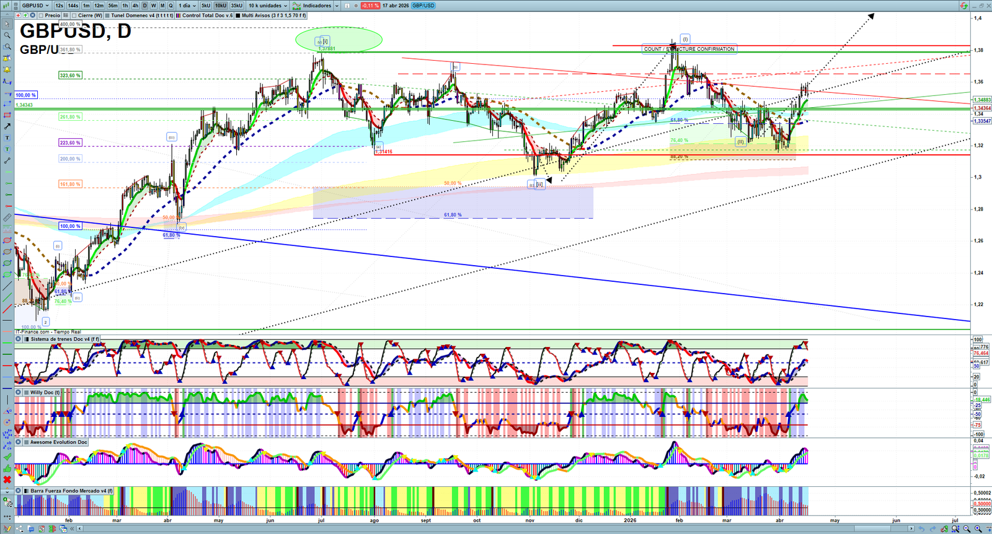The width and height of the screenshot is (992, 534).
Task: Pick the arrow drawing tool
Action: pyautogui.click(x=7, y=126)
